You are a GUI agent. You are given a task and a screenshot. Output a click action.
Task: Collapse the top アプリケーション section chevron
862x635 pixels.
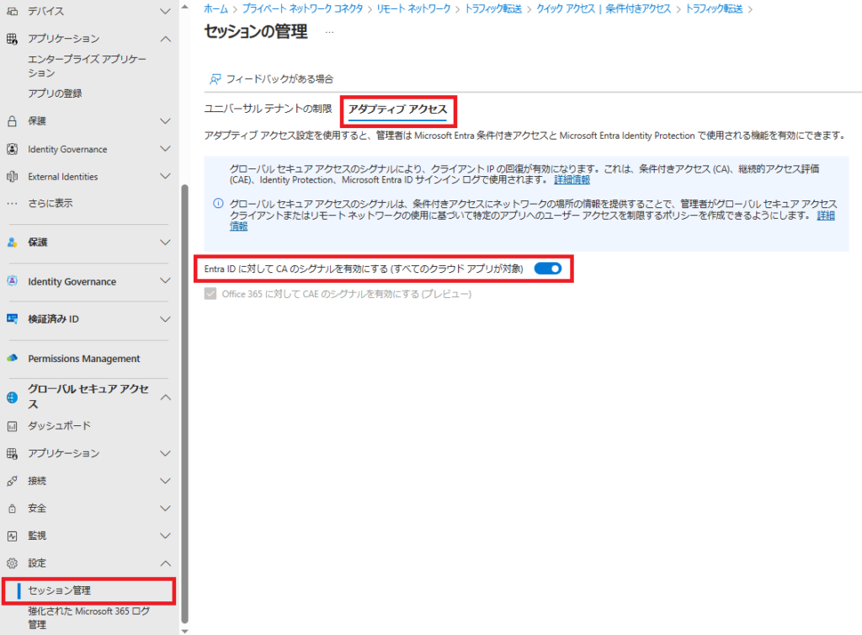(x=165, y=39)
